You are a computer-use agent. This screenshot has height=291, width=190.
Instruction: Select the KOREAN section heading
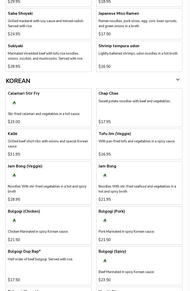click(x=18, y=81)
